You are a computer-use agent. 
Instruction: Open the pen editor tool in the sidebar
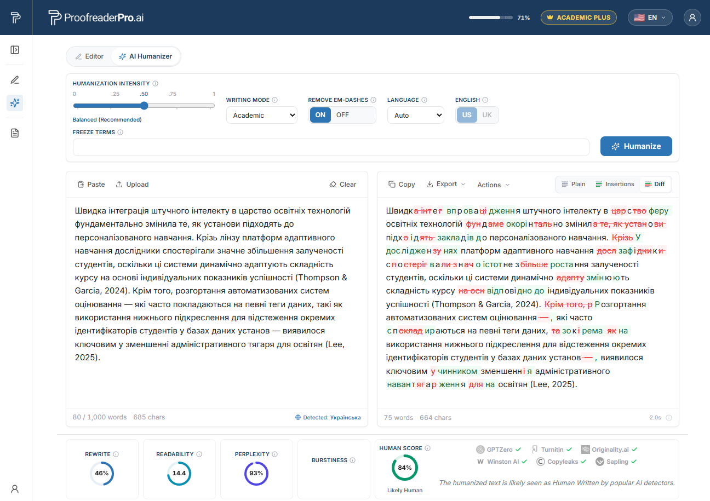pyautogui.click(x=15, y=80)
